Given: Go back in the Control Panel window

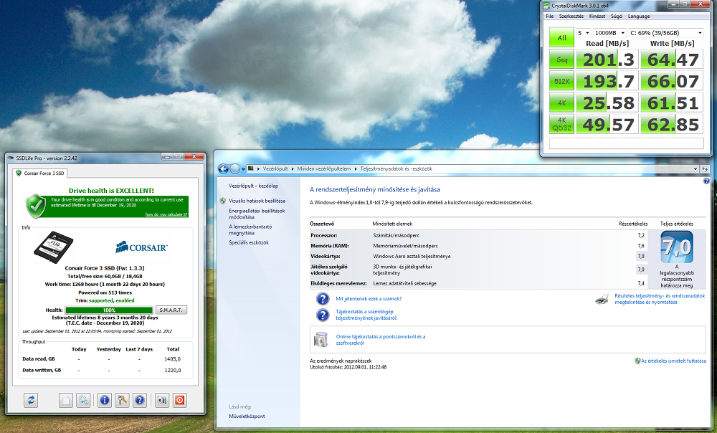Looking at the screenshot, I should click(x=223, y=169).
